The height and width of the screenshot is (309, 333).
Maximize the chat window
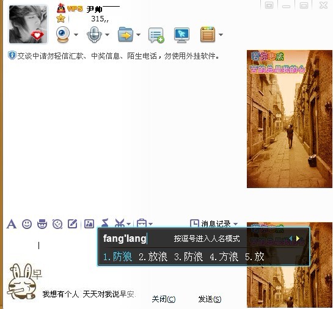(x=304, y=5)
